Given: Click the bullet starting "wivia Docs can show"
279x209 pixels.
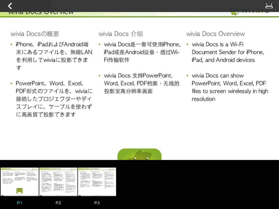Looking at the screenshot, I should click(x=230, y=87).
